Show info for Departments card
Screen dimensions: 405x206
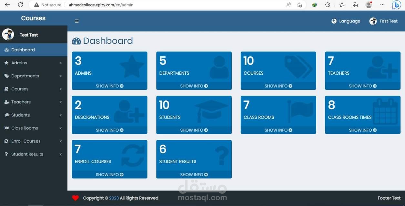[x=194, y=86]
